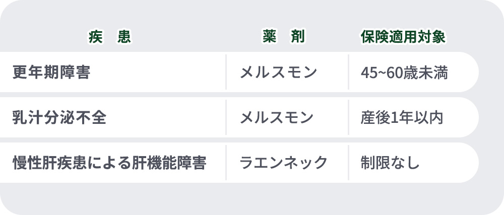The image size is (504, 215).
Task: Click divider between メルスモン and 産後1年以内
Action: pyautogui.click(x=348, y=118)
